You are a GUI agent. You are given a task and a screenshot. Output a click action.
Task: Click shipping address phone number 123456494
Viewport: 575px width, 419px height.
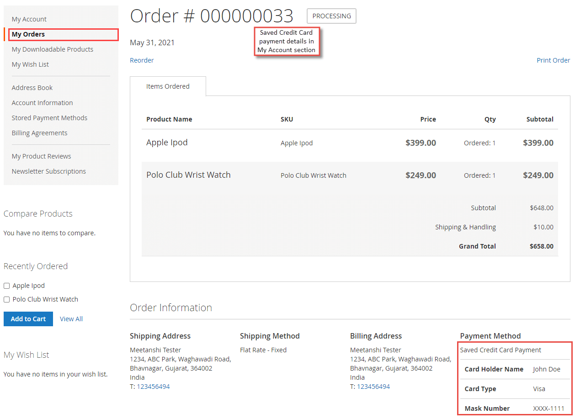click(x=153, y=387)
